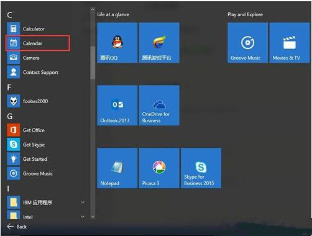Launch Camera from the app list icon

pyautogui.click(x=14, y=58)
